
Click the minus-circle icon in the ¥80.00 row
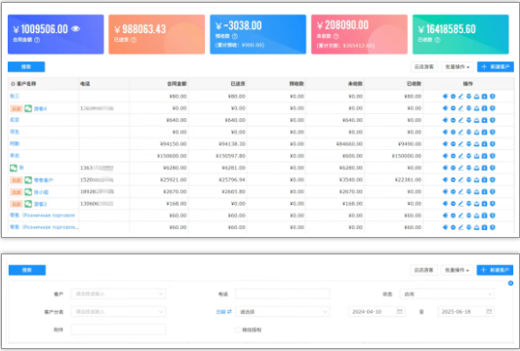[x=453, y=97]
